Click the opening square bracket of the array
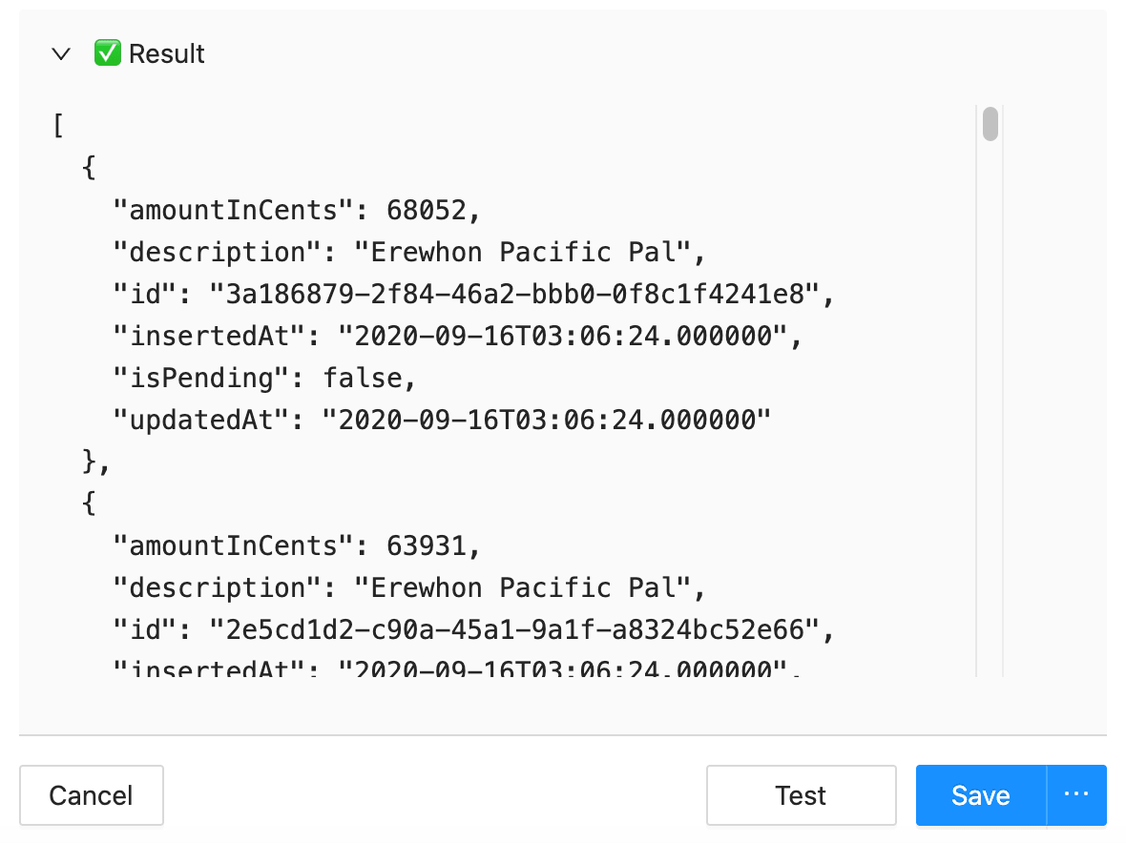 pyautogui.click(x=58, y=126)
